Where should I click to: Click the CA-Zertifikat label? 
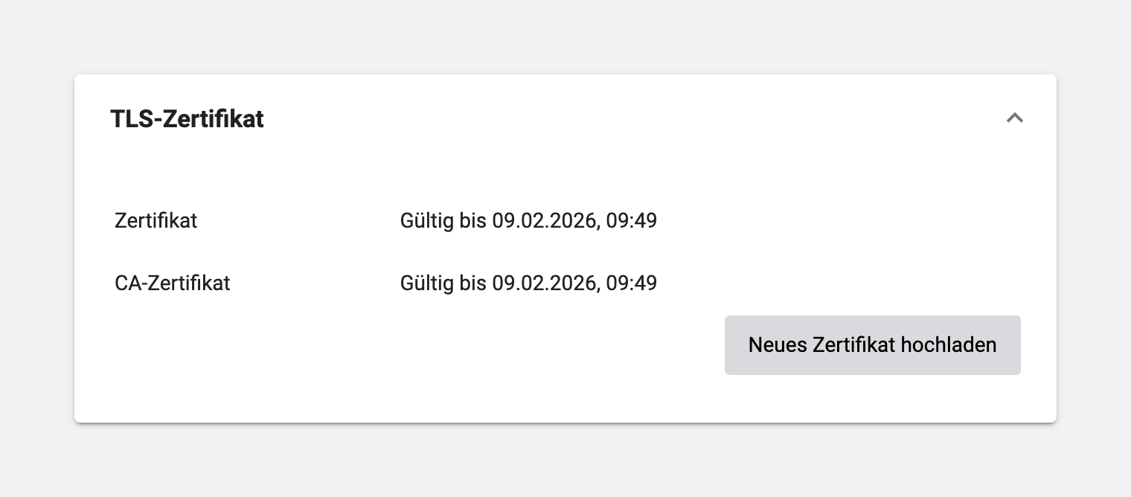tap(172, 283)
